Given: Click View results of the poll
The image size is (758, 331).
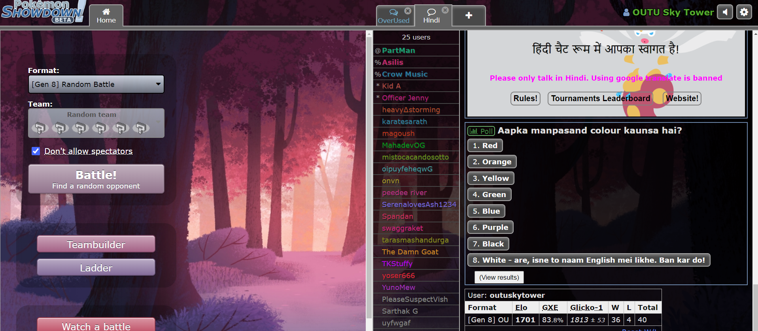Looking at the screenshot, I should 499,277.
